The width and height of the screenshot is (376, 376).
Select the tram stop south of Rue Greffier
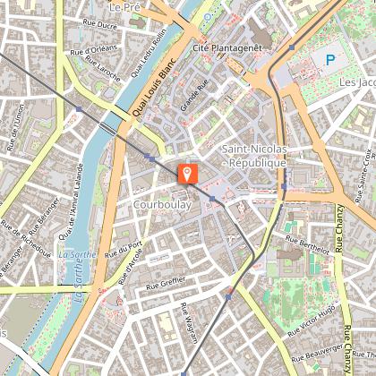[x=228, y=297]
